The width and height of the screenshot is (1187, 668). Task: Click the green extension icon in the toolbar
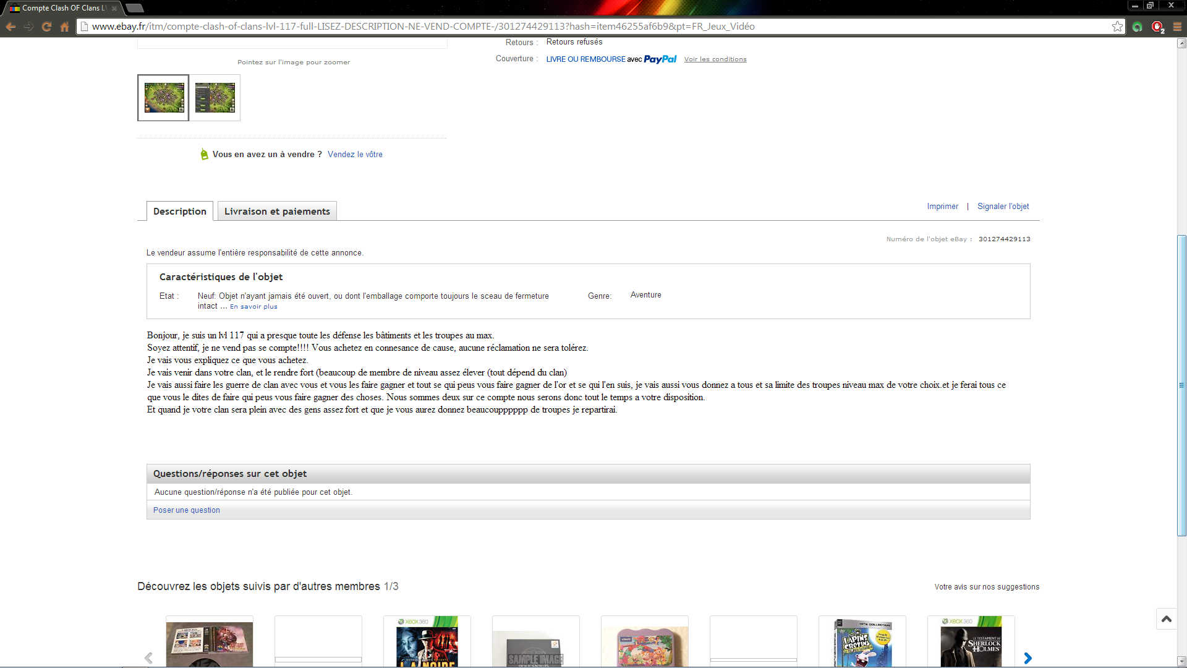coord(1138,26)
